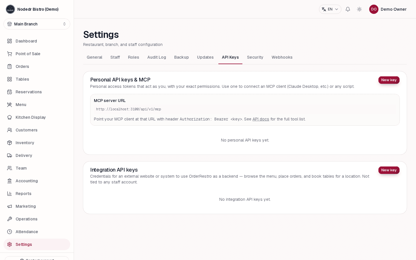
Task: Click the MCP server URL text
Action: [x=129, y=109]
